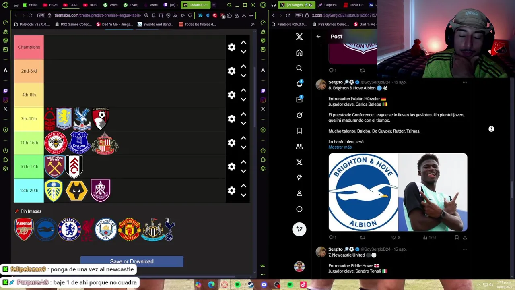The image size is (515, 290).
Task: Open X communities people icon
Action: pyautogui.click(x=299, y=147)
